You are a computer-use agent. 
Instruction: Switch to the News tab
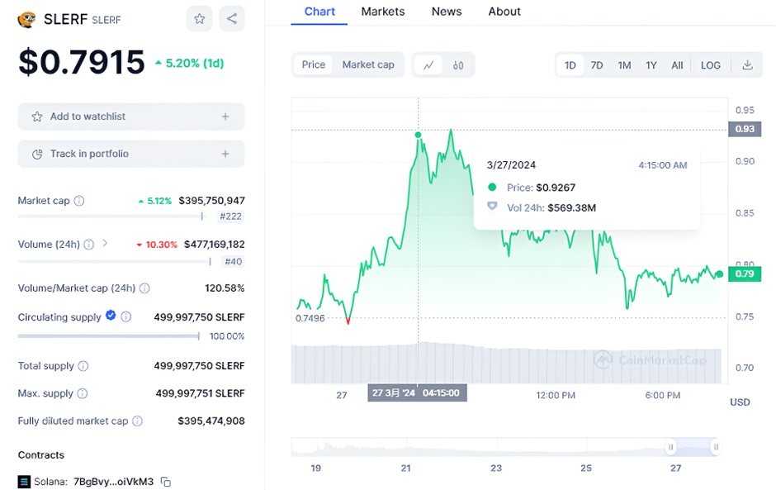point(447,12)
